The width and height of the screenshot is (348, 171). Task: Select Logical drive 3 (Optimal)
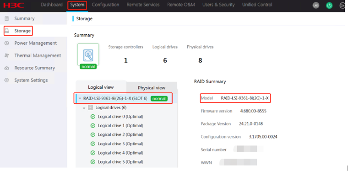[120, 144]
